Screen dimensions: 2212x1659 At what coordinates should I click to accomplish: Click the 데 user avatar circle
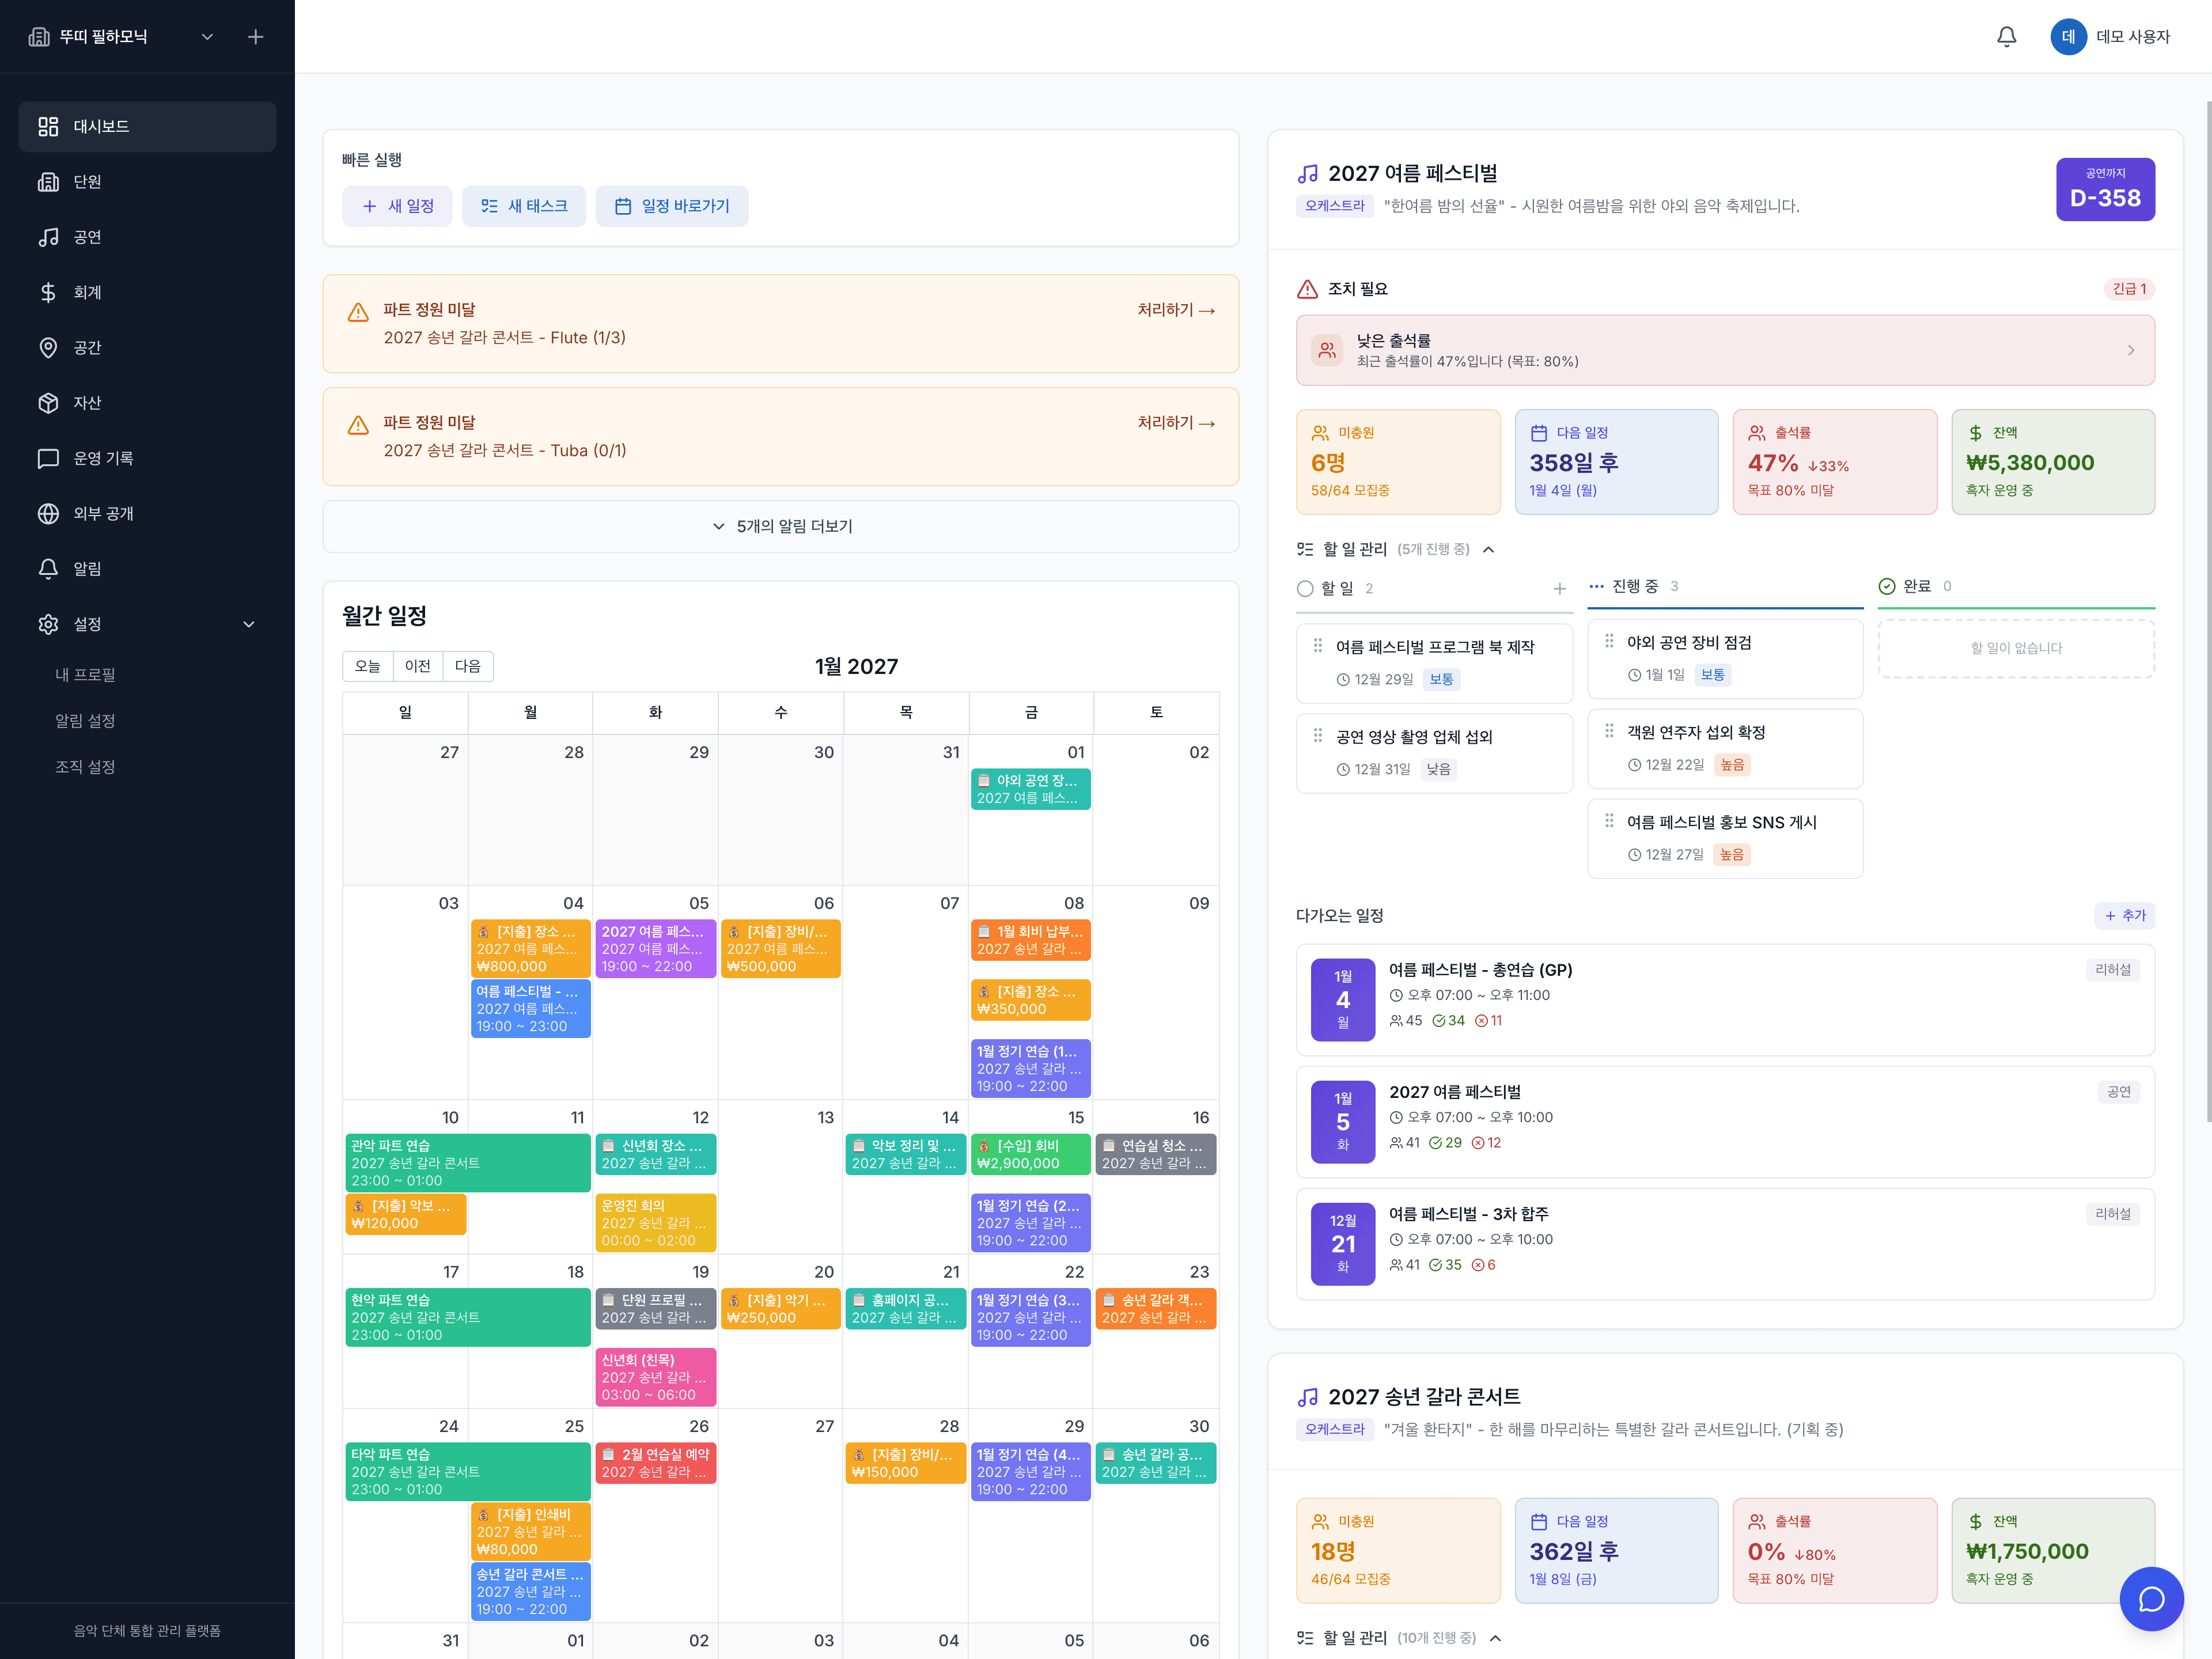click(x=2068, y=37)
